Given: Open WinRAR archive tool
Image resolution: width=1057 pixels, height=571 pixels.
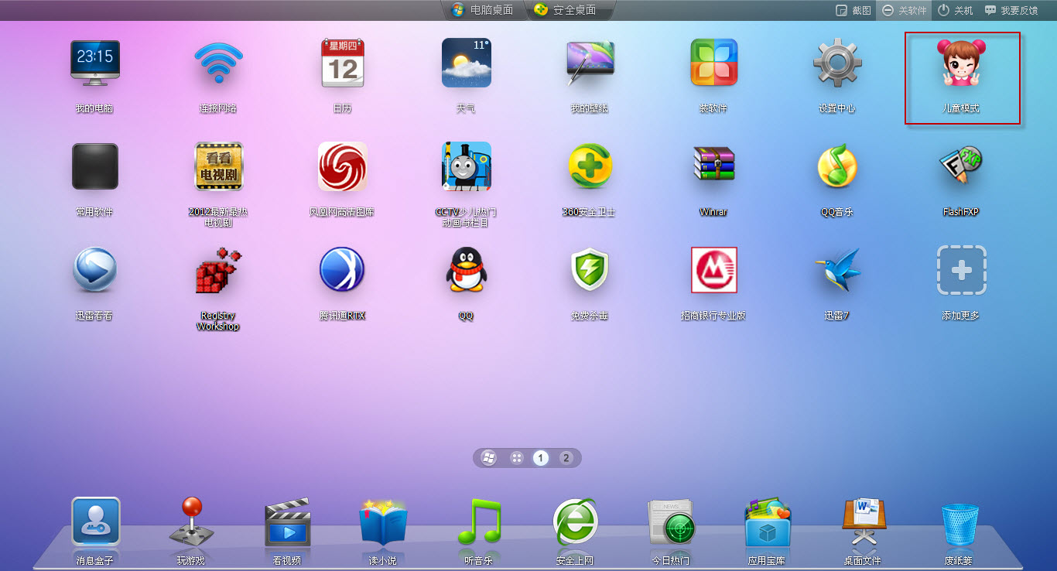Looking at the screenshot, I should (713, 167).
